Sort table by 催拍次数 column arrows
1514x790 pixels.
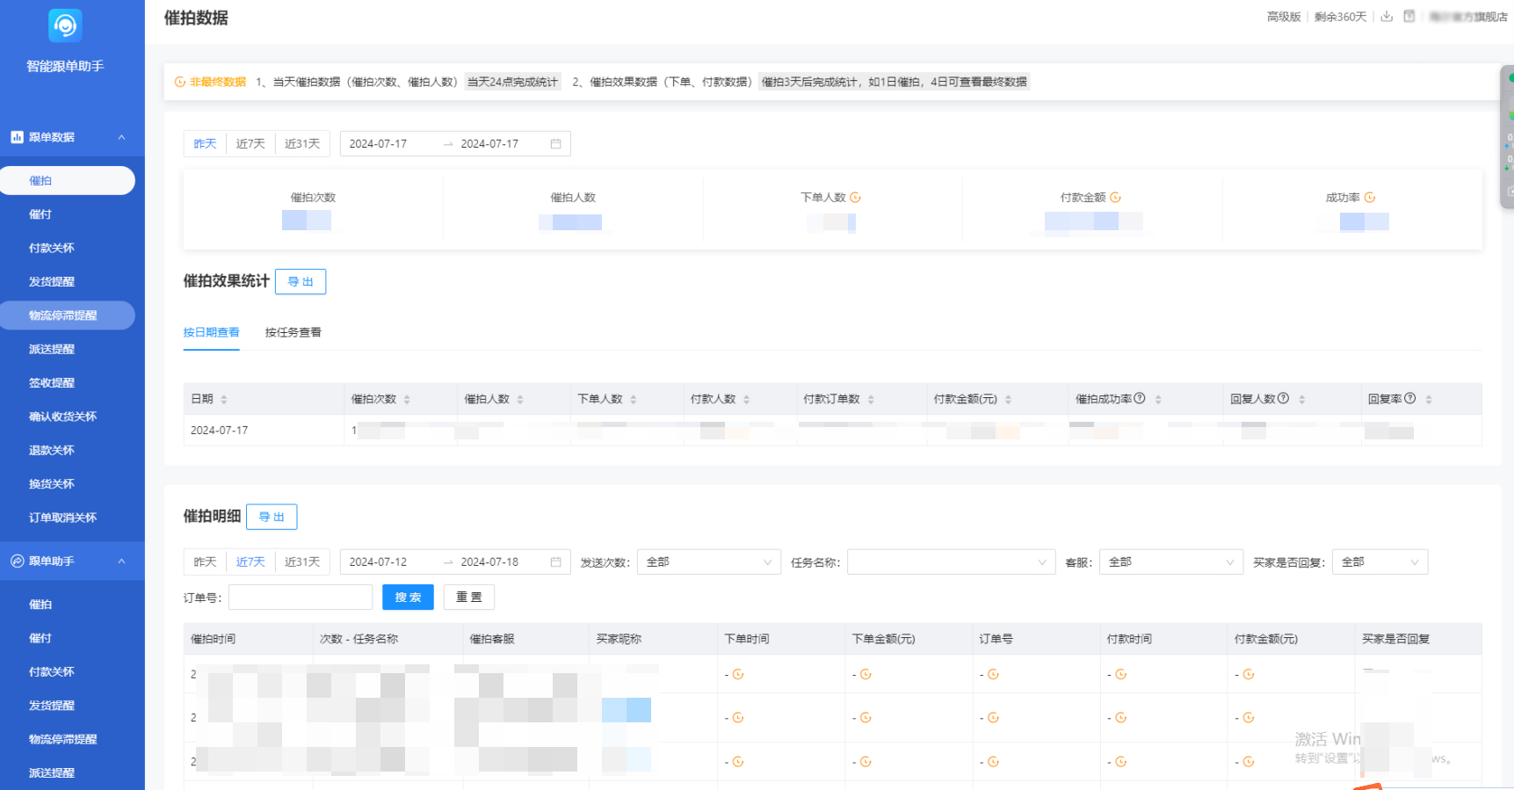[x=407, y=400]
